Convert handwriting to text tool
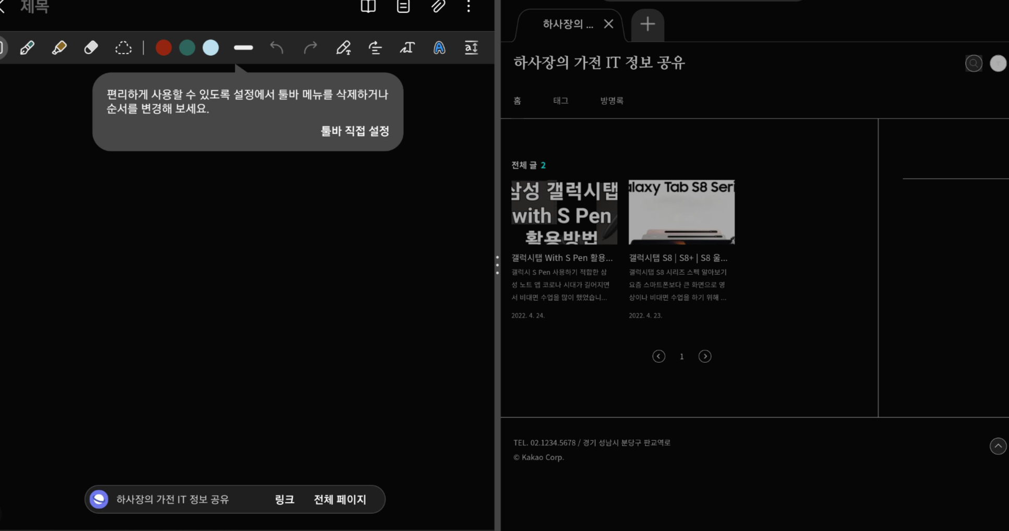The width and height of the screenshot is (1009, 531). (x=407, y=48)
